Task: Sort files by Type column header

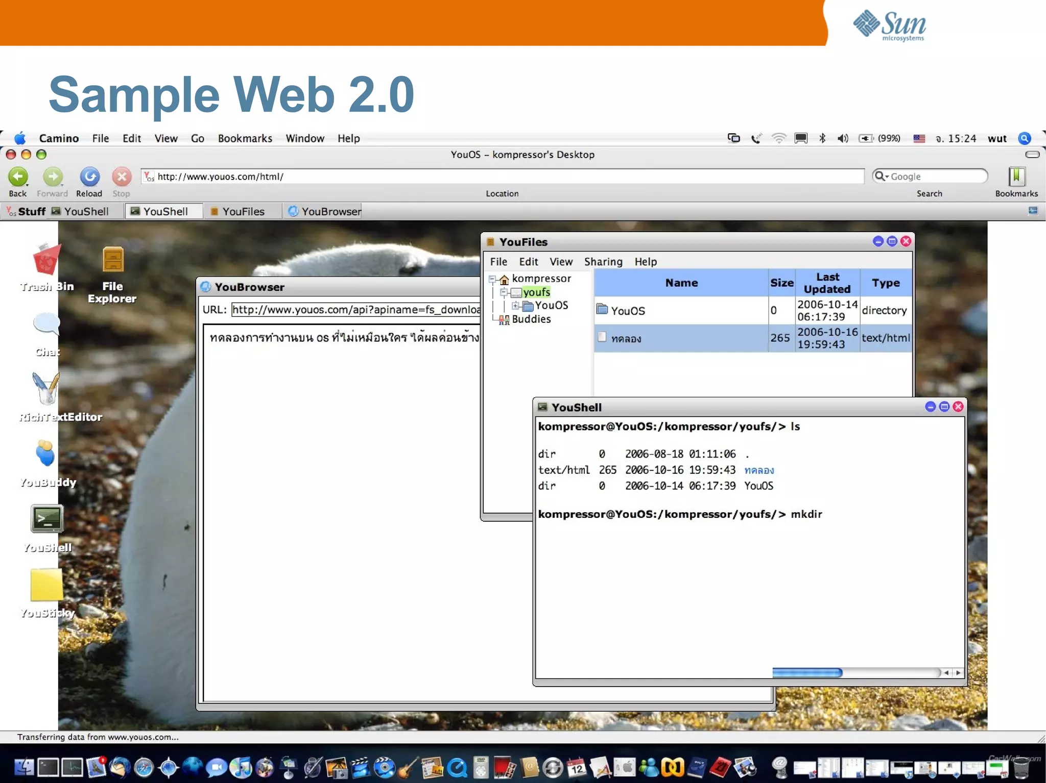Action: [x=886, y=283]
